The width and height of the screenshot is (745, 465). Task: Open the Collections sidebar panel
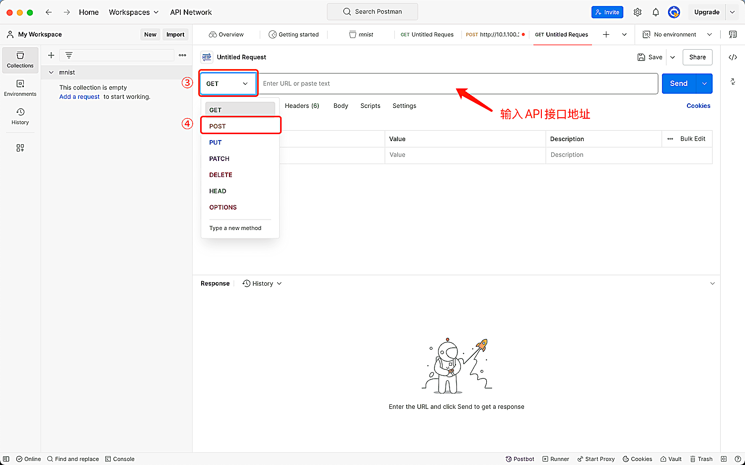20,60
